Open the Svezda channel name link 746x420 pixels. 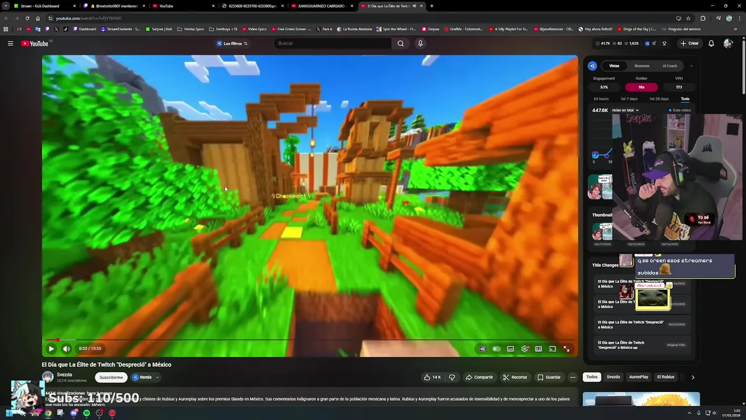tap(65, 374)
